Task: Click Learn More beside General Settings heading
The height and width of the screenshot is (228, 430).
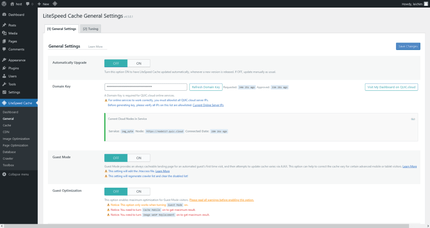Action: click(95, 47)
